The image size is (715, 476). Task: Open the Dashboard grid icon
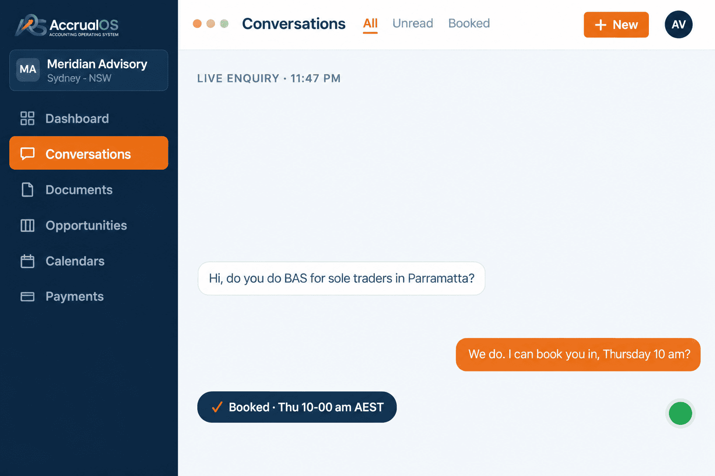[27, 119]
